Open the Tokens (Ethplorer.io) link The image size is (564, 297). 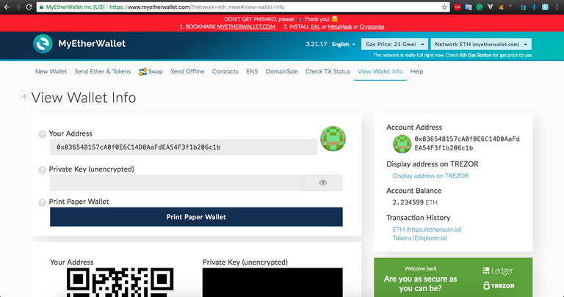click(420, 238)
